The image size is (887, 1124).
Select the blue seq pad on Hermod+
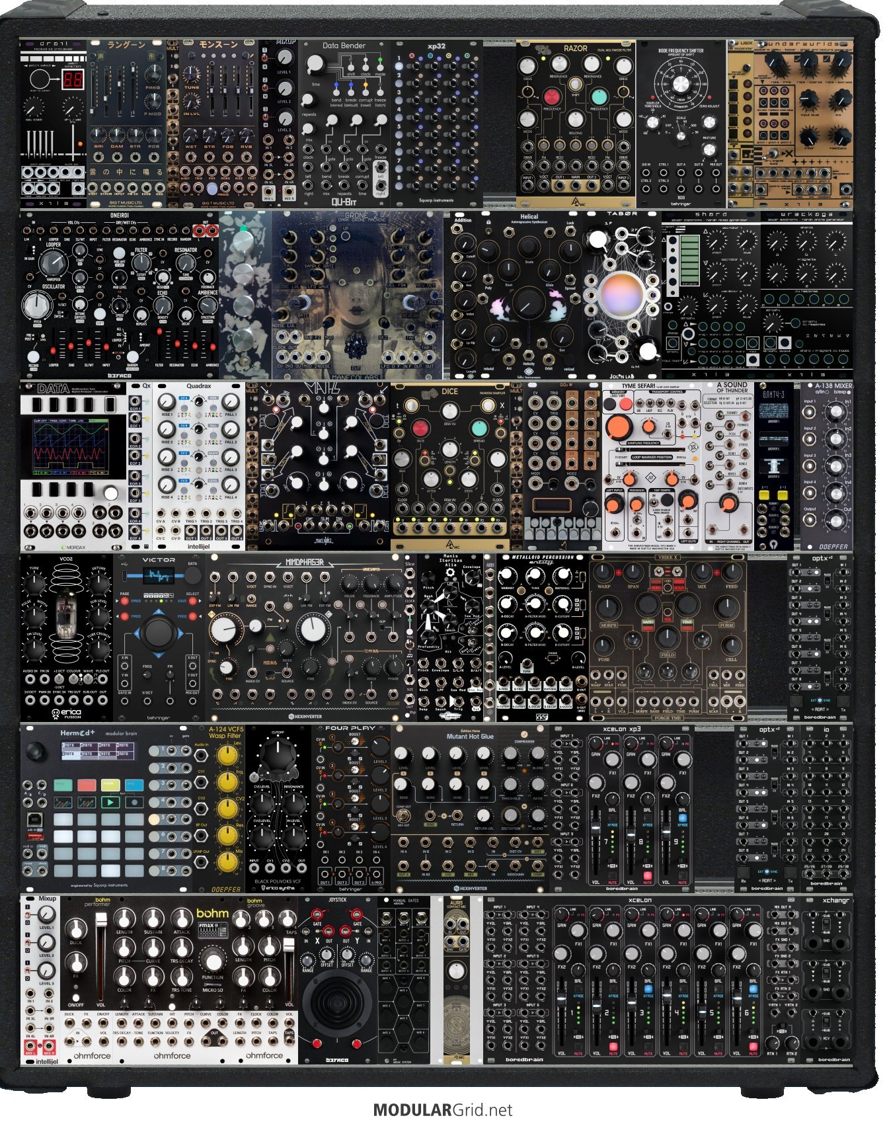coord(134,785)
